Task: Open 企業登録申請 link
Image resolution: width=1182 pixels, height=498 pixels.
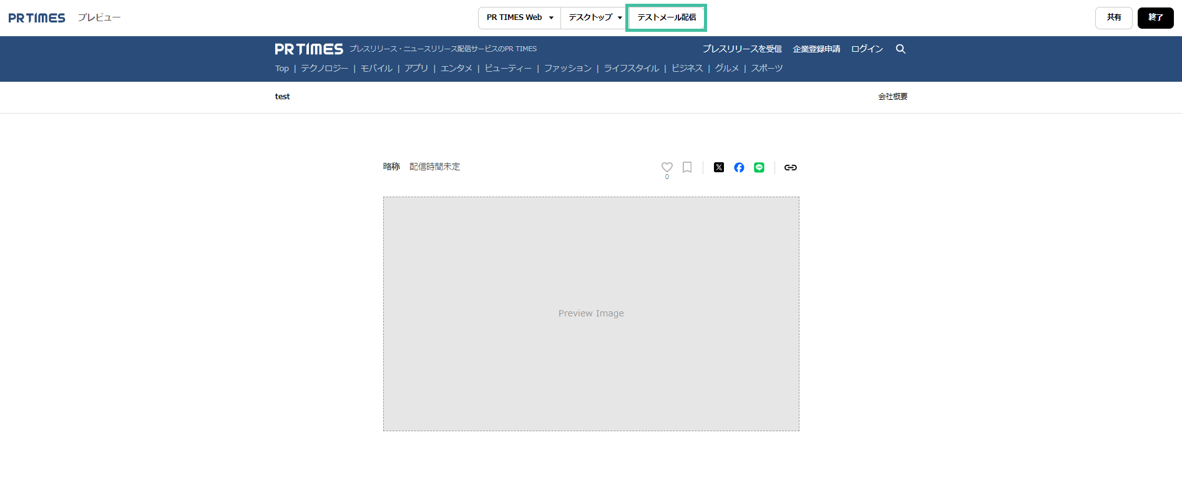Action: [816, 49]
